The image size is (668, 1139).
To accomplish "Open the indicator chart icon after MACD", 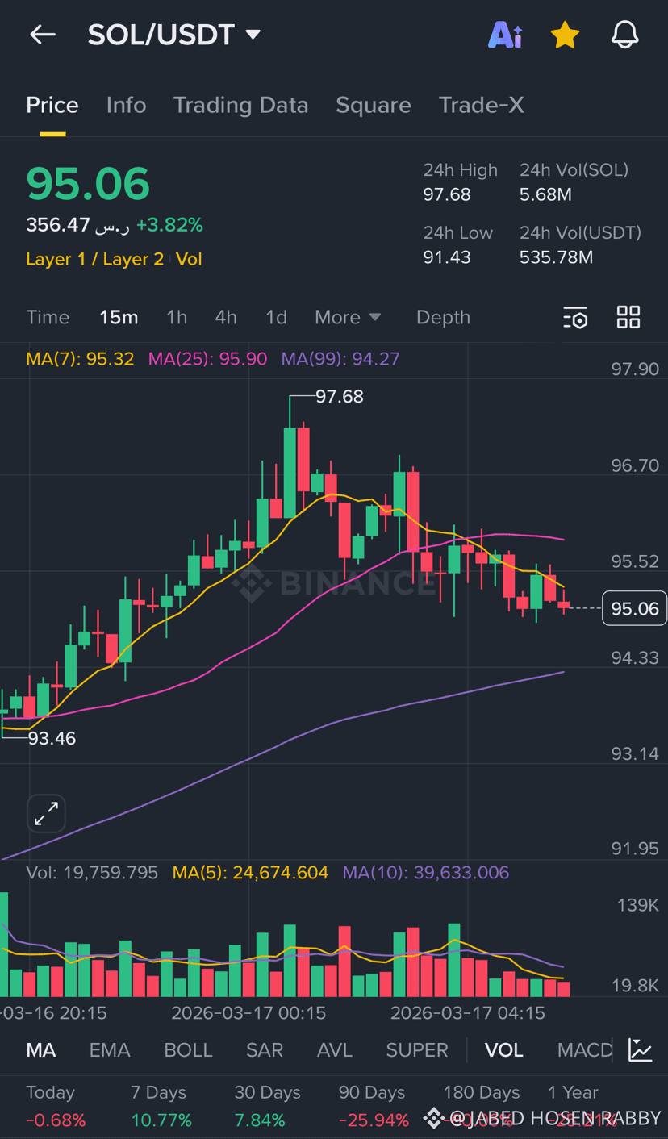I will click(641, 1049).
